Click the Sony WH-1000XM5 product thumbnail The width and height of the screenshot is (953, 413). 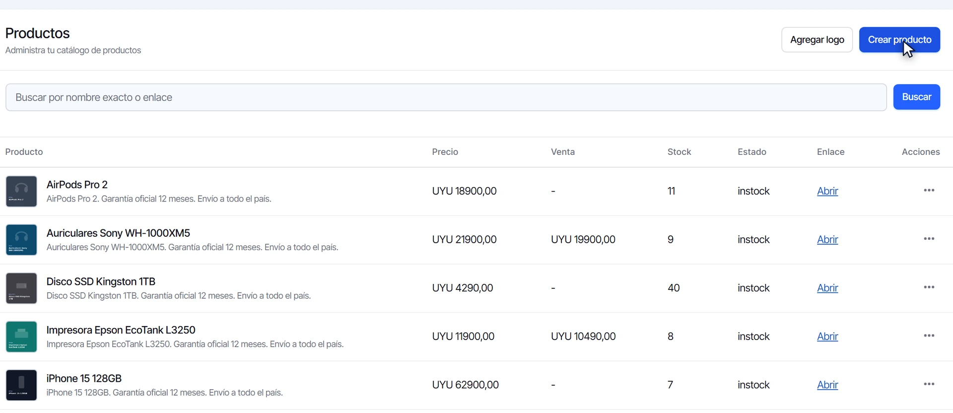21,240
